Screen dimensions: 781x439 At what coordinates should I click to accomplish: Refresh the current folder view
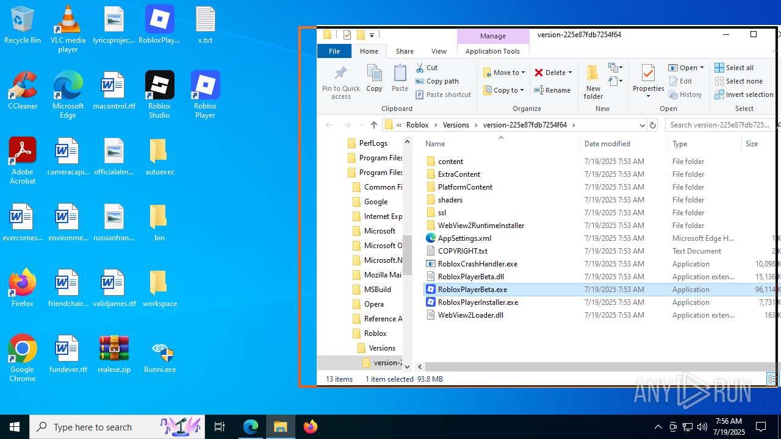[x=653, y=125]
